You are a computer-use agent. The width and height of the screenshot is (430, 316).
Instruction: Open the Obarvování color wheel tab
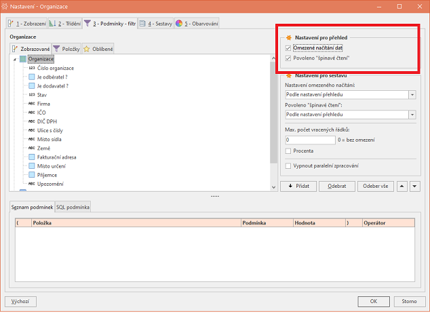pos(197,24)
